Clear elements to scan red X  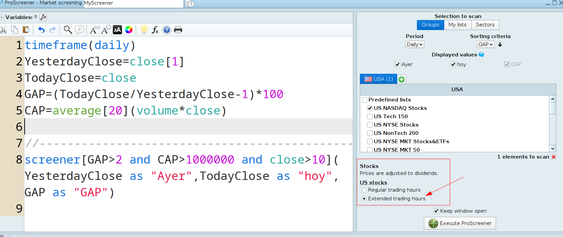point(554,157)
